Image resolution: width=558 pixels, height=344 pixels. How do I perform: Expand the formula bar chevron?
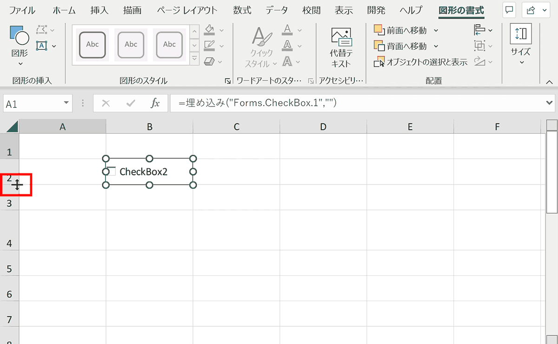pyautogui.click(x=549, y=103)
